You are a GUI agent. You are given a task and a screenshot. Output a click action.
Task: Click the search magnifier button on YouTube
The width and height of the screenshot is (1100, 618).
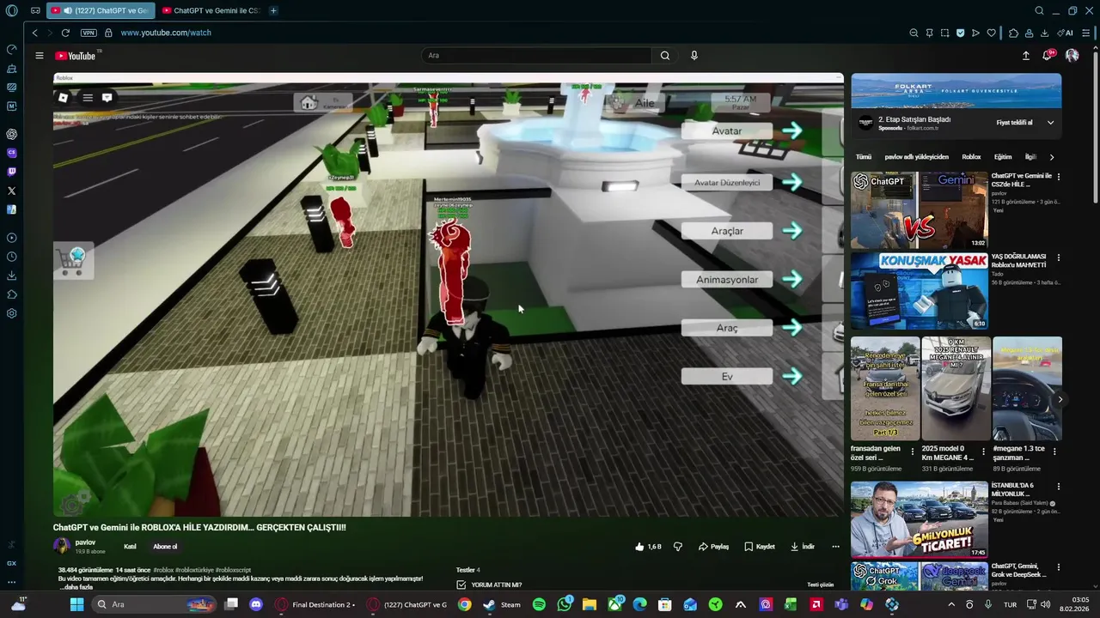click(x=665, y=56)
